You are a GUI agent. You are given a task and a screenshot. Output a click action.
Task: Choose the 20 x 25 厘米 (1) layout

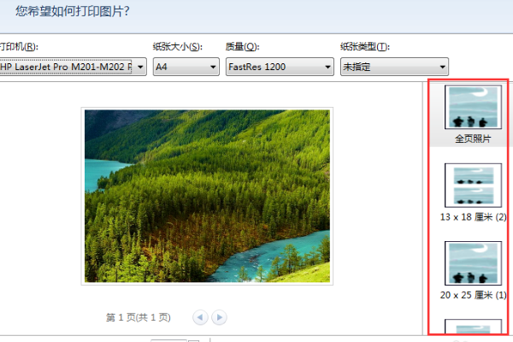pyautogui.click(x=473, y=271)
